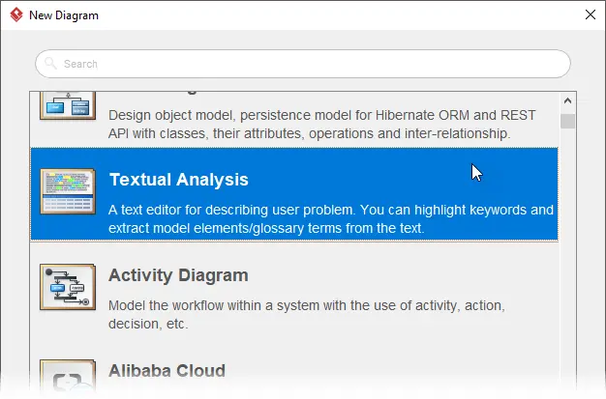Pick the Alibaba Cloud diagram heading
The height and width of the screenshot is (399, 606).
(x=167, y=370)
